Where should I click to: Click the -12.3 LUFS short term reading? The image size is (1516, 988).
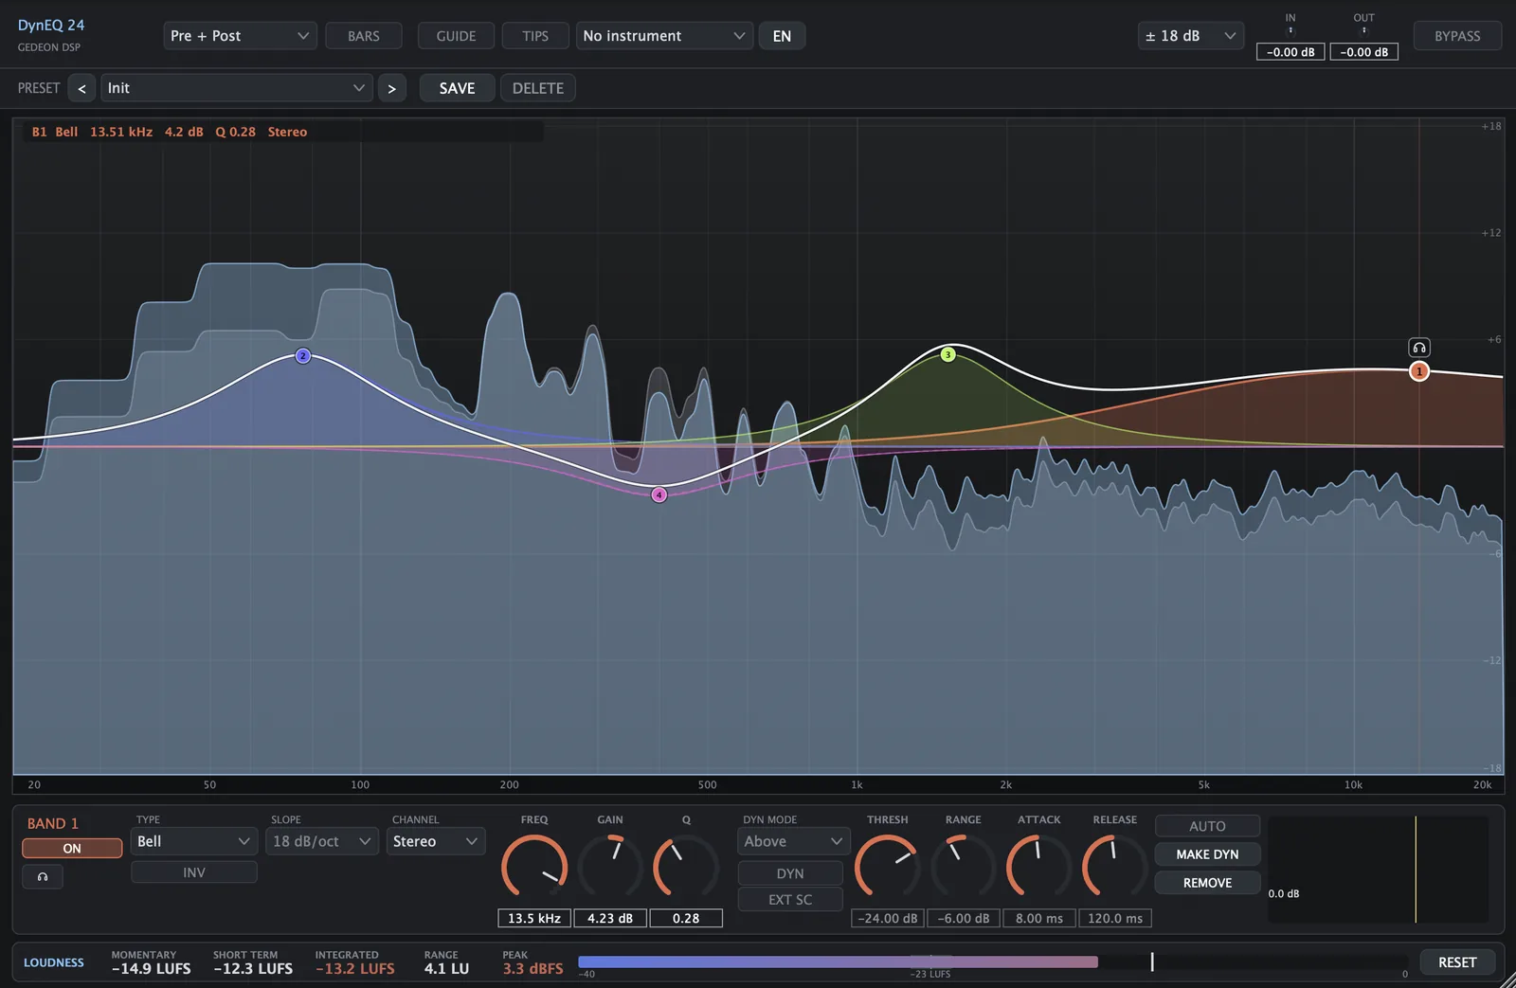[x=253, y=969]
